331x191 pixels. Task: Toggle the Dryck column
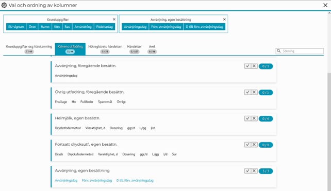59,154
